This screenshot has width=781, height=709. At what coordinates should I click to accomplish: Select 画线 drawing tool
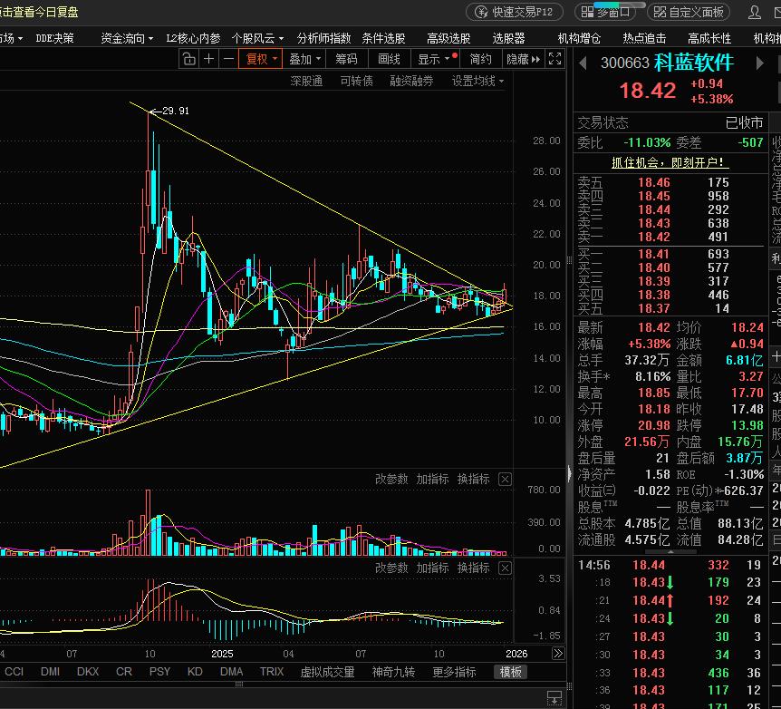point(389,59)
